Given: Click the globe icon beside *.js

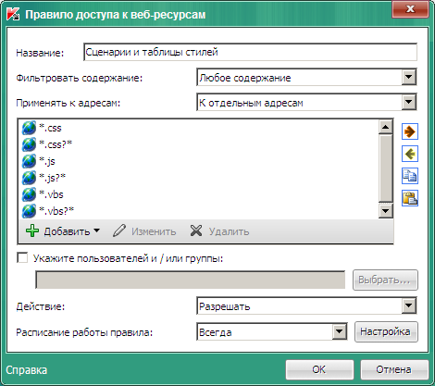Looking at the screenshot, I should pos(29,161).
